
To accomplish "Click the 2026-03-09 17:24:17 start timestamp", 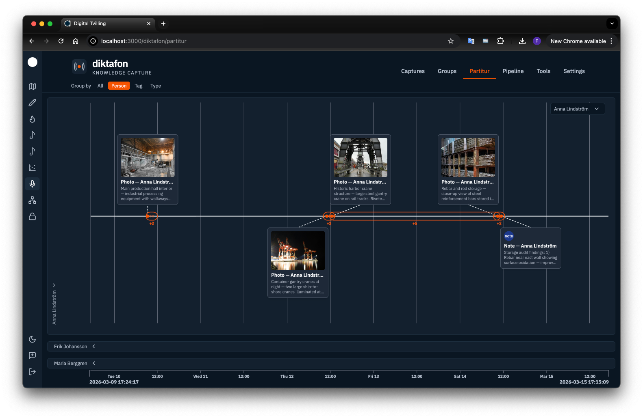I will (x=114, y=382).
